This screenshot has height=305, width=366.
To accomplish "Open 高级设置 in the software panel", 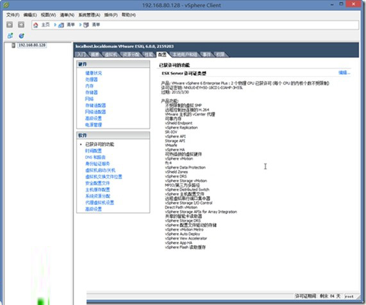I will coord(94,209).
